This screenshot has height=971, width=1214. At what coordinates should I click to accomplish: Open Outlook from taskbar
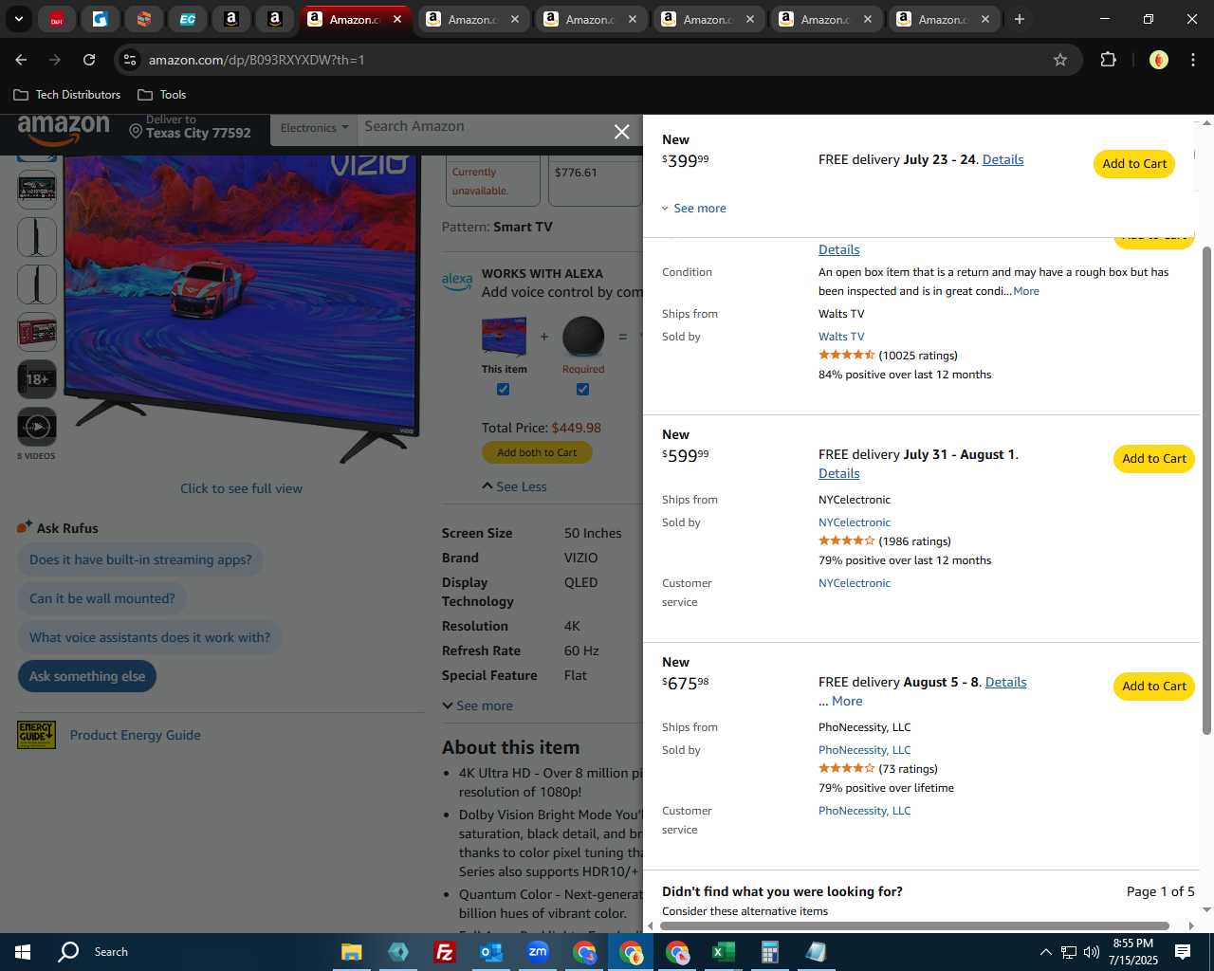(x=490, y=952)
